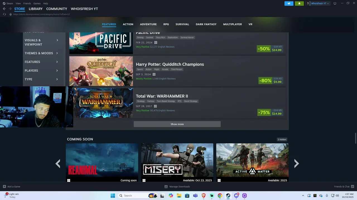
Task: Open File Explorer from taskbar
Action: point(179,196)
